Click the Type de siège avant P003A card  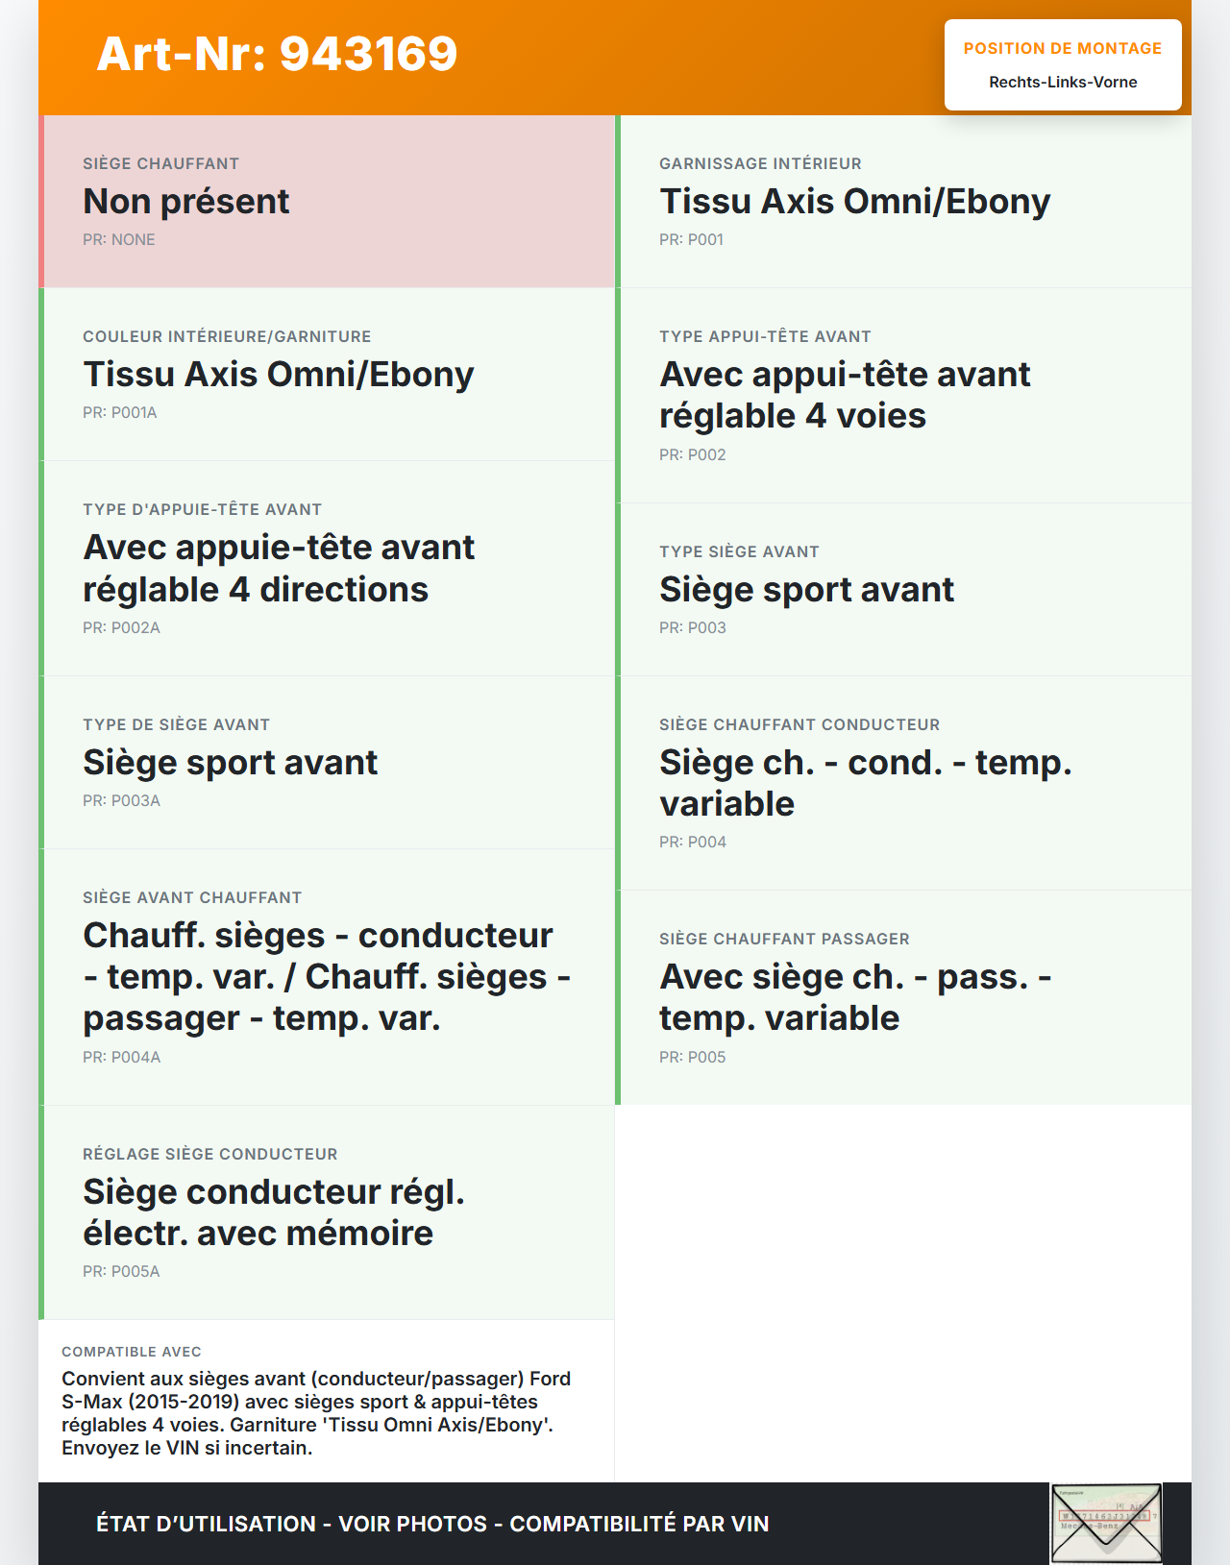[327, 763]
